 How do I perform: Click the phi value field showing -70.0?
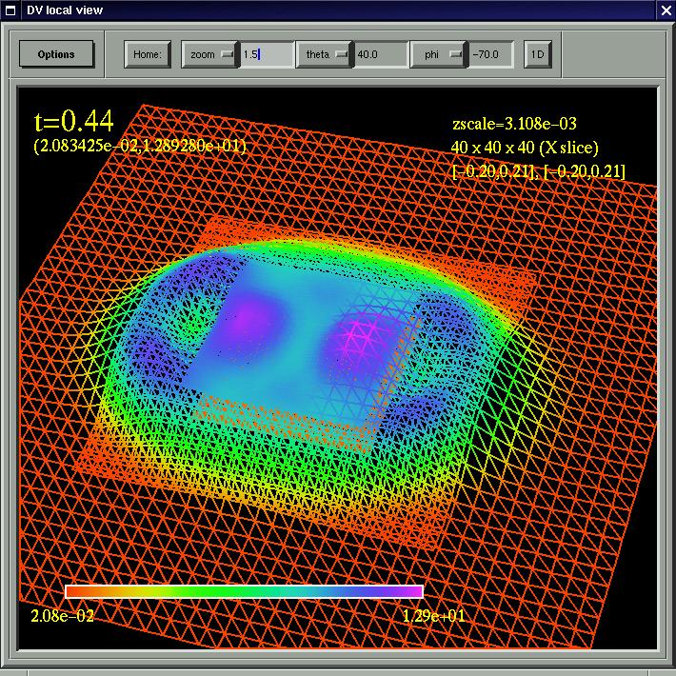(491, 54)
